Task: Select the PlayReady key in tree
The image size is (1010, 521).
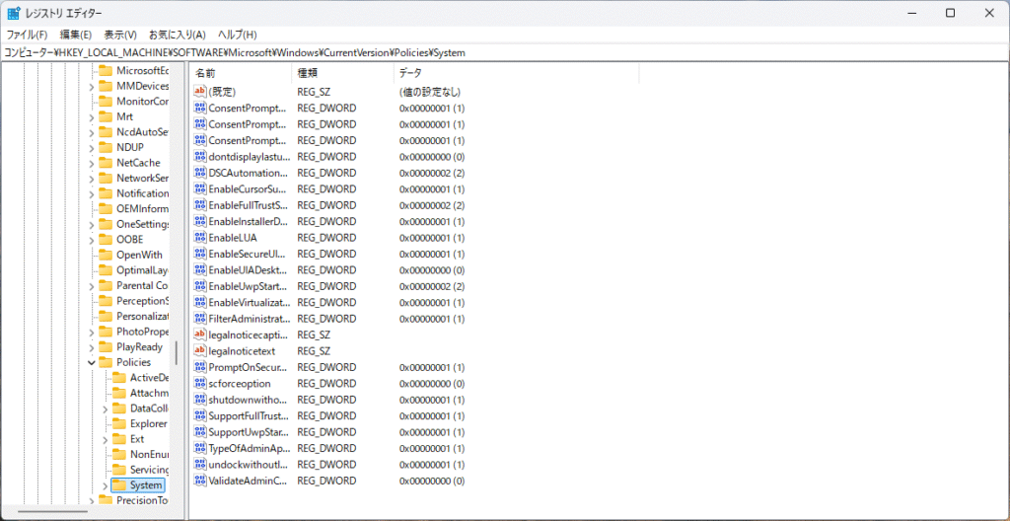Action: [x=139, y=347]
